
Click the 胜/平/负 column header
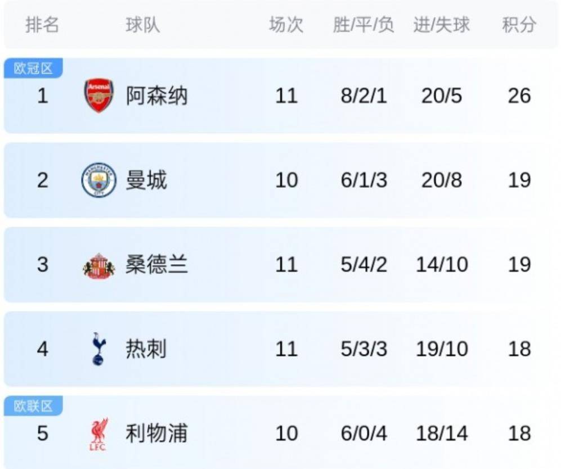point(363,25)
